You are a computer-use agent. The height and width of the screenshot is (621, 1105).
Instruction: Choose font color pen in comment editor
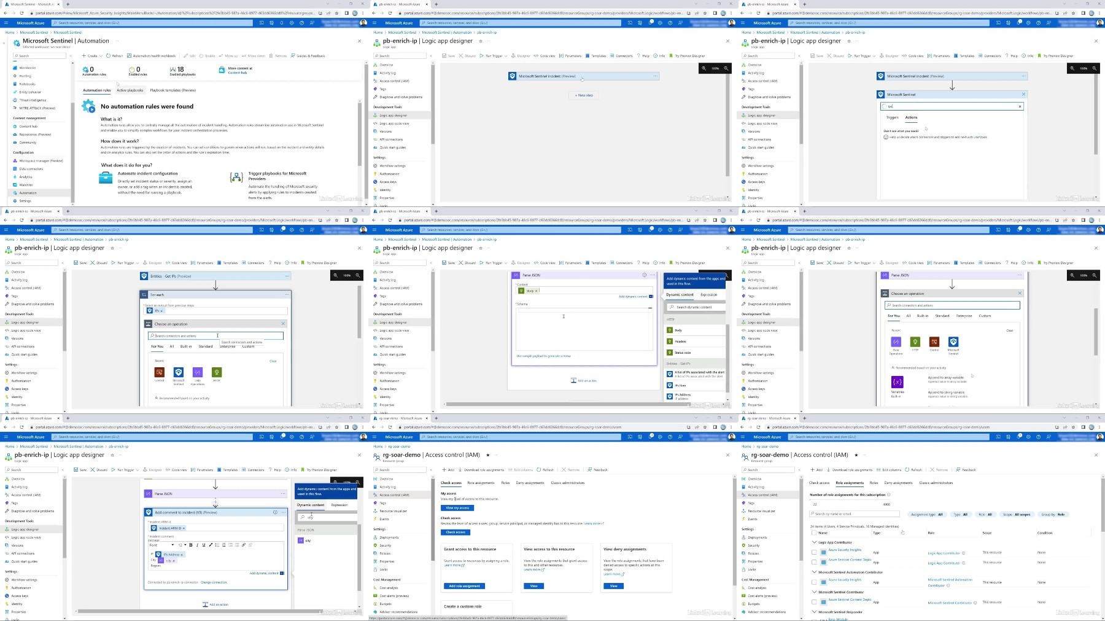click(211, 545)
